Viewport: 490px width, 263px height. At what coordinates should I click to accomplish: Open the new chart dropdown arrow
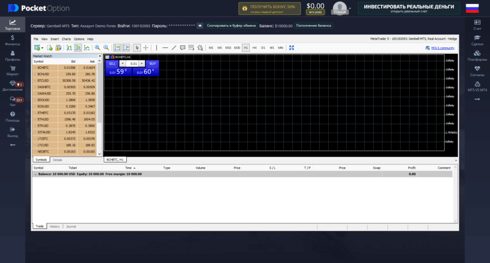pyautogui.click(x=42, y=48)
